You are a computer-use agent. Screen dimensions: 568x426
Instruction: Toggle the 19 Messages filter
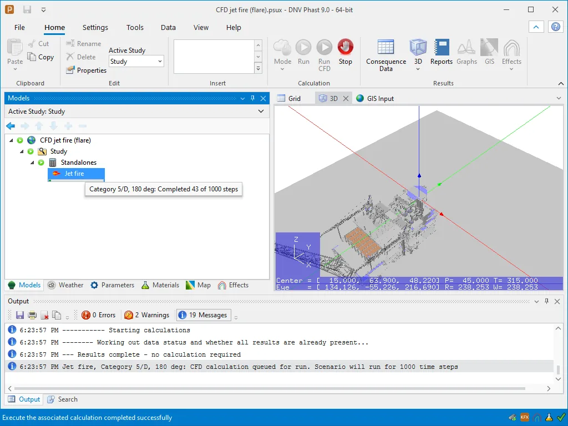point(203,315)
